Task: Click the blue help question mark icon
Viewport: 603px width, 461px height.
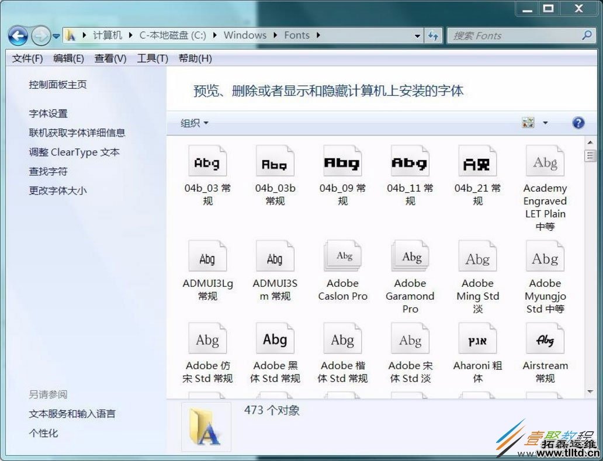Action: pyautogui.click(x=578, y=123)
